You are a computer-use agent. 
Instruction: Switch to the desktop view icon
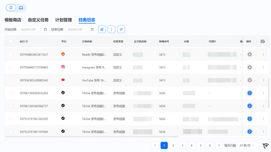[x=21, y=8]
